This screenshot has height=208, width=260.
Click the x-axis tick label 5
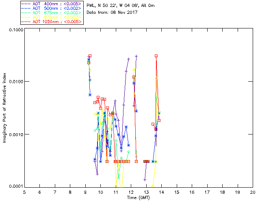click(24, 191)
